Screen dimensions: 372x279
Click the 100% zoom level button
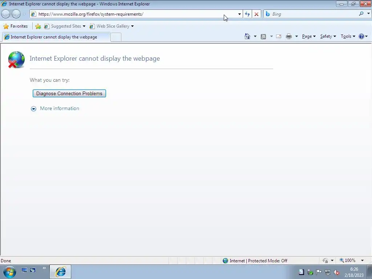coord(348,260)
